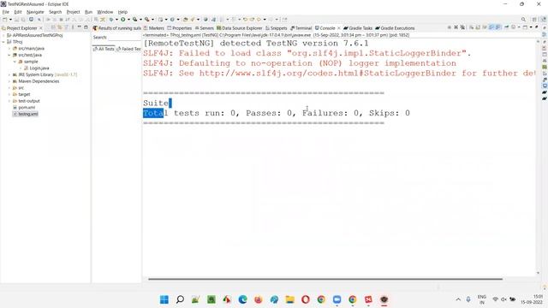Image resolution: width=548 pixels, height=308 pixels.
Task: Expand the src/main/java folder
Action: 9,49
